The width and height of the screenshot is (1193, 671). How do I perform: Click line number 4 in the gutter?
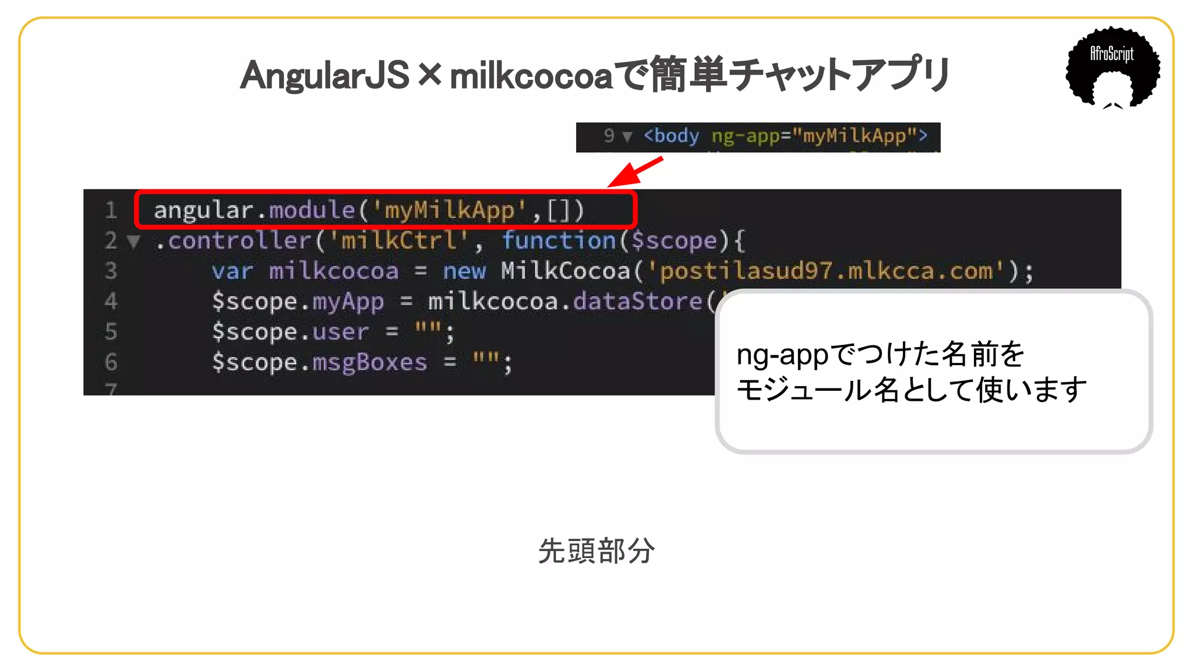point(111,301)
